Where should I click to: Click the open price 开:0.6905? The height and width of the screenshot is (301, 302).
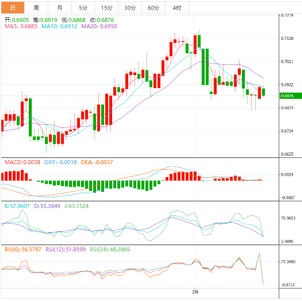pos(17,20)
